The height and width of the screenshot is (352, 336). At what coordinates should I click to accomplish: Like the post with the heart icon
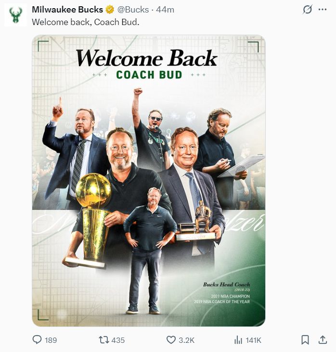tap(171, 340)
